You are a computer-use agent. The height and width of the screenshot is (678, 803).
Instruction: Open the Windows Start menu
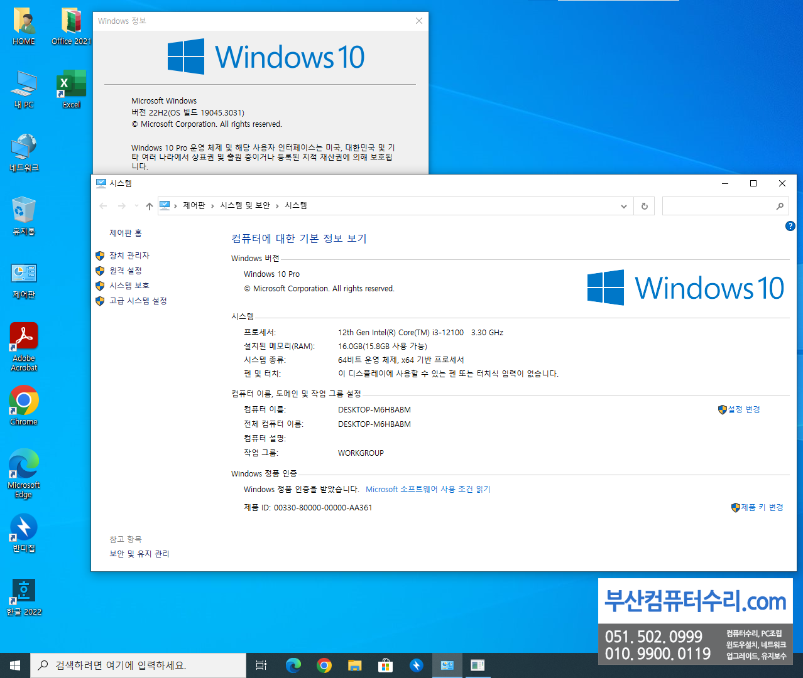coord(15,665)
